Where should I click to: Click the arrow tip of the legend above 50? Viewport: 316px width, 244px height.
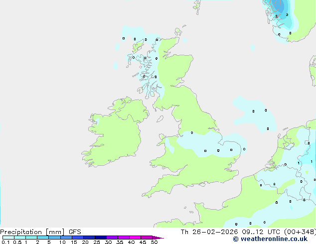pyautogui.click(x=158, y=238)
